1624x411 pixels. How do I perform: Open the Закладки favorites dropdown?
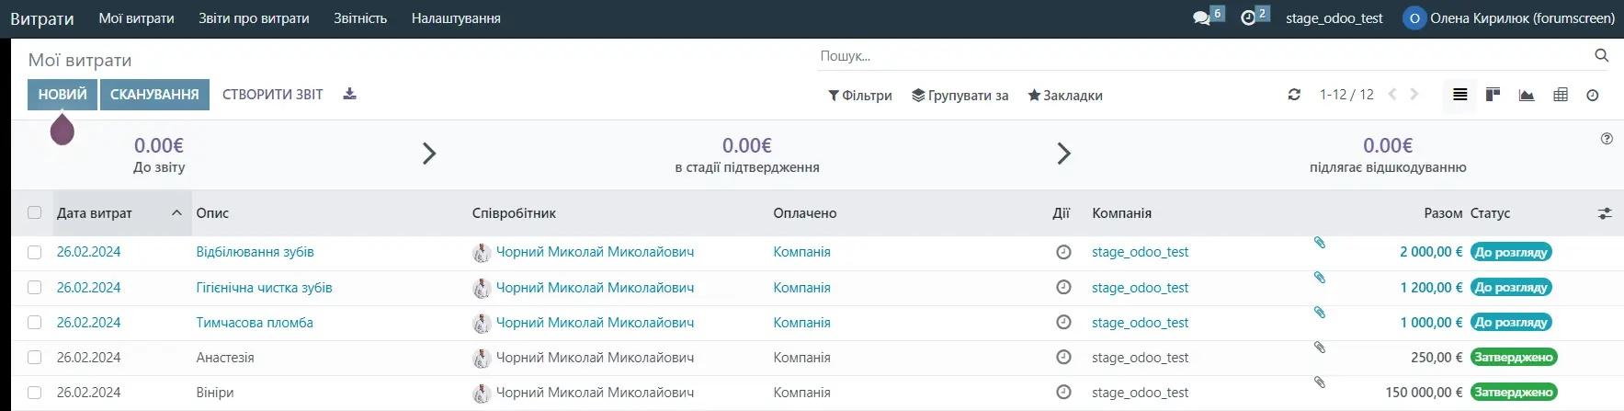(1065, 96)
